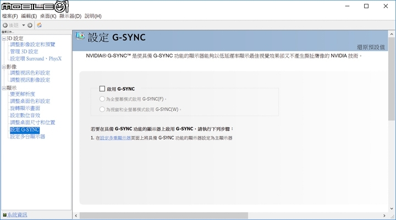Screen dimensions: 396x220
Task: Close the NVIDIA Control Panel window
Action: (x=386, y=6)
